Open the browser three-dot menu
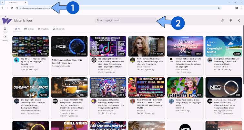The height and width of the screenshot is (130, 244). click(x=241, y=8)
